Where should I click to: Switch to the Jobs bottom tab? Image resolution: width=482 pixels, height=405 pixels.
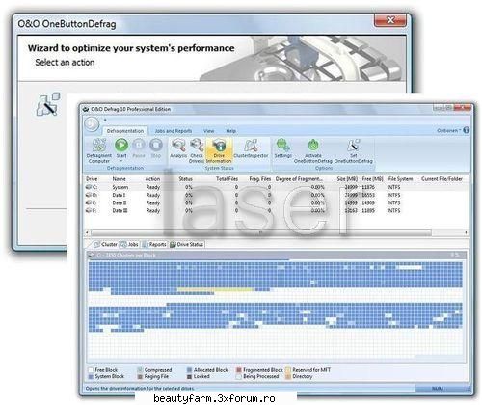coord(129,245)
